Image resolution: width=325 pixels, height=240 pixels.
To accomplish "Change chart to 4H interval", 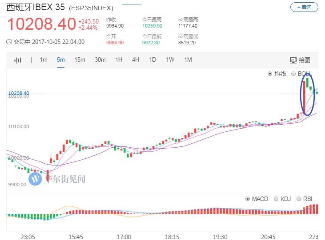I will pyautogui.click(x=136, y=60).
